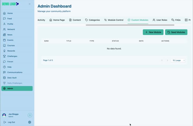
Task: Navigate to Network in sidebar
Action: (x=17, y=29)
